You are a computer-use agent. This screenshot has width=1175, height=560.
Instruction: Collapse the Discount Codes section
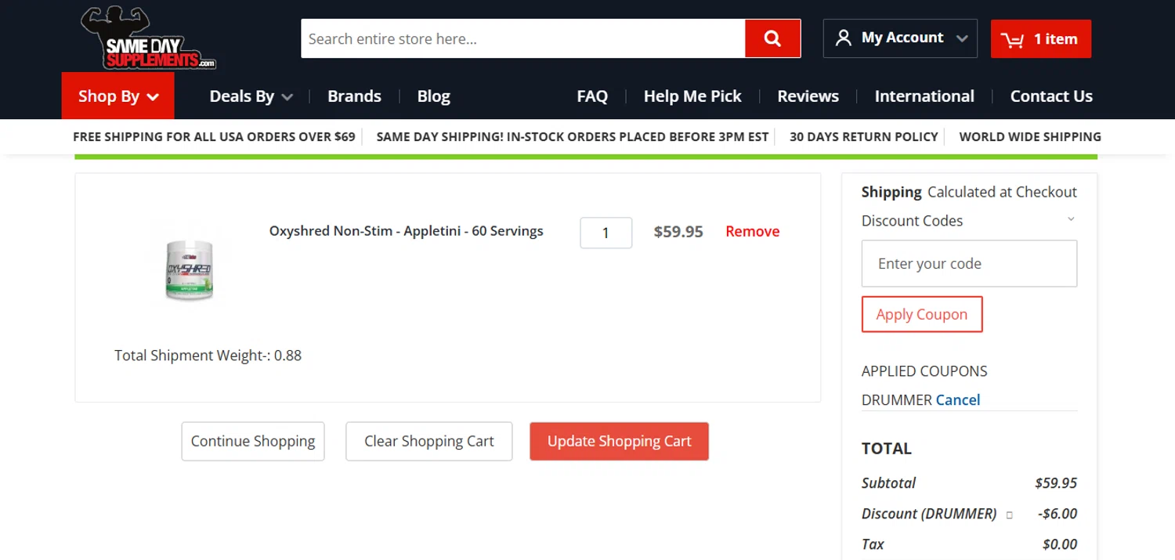point(1071,220)
